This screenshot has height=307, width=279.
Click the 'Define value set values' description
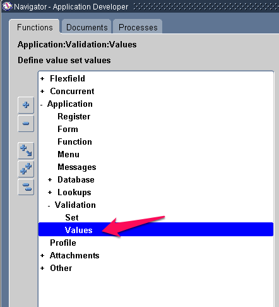tap(64, 61)
